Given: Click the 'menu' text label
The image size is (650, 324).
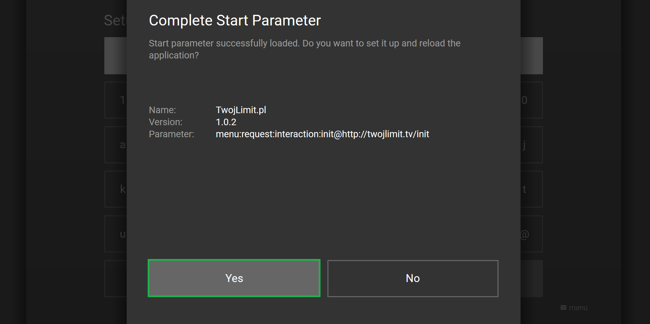Looking at the screenshot, I should (x=578, y=308).
